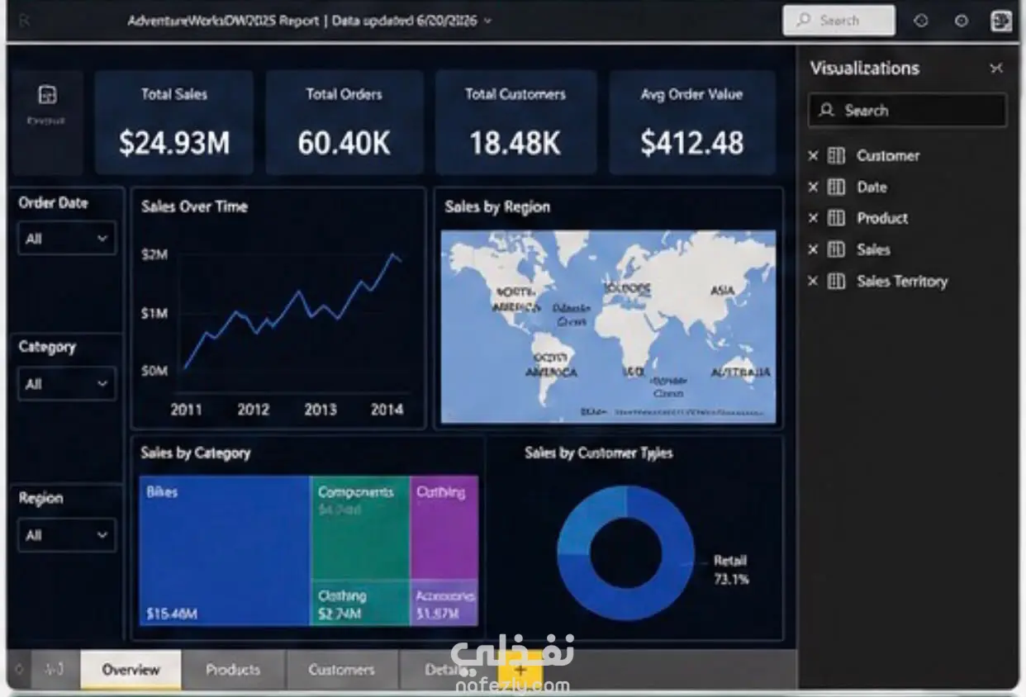The height and width of the screenshot is (697, 1026).
Task: Click the Visualizations pane Search field
Action: coord(907,110)
